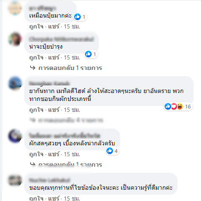
Task: Open like reaction on ผักสดๆสวยๆ comment
Action: click(110, 151)
